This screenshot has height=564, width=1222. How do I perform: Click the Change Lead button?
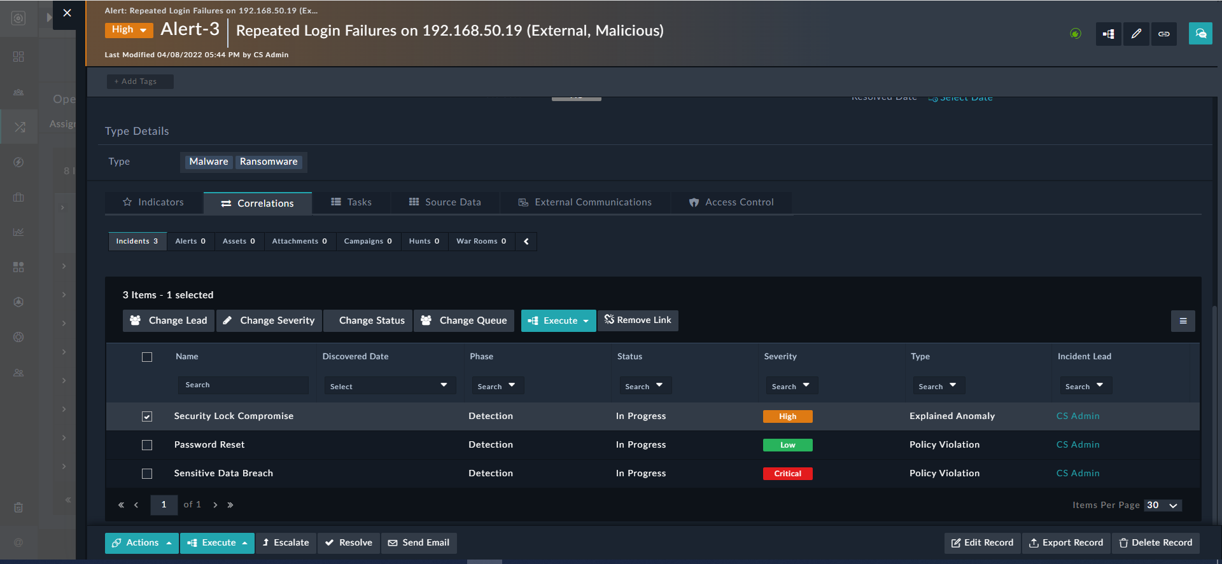tap(169, 320)
